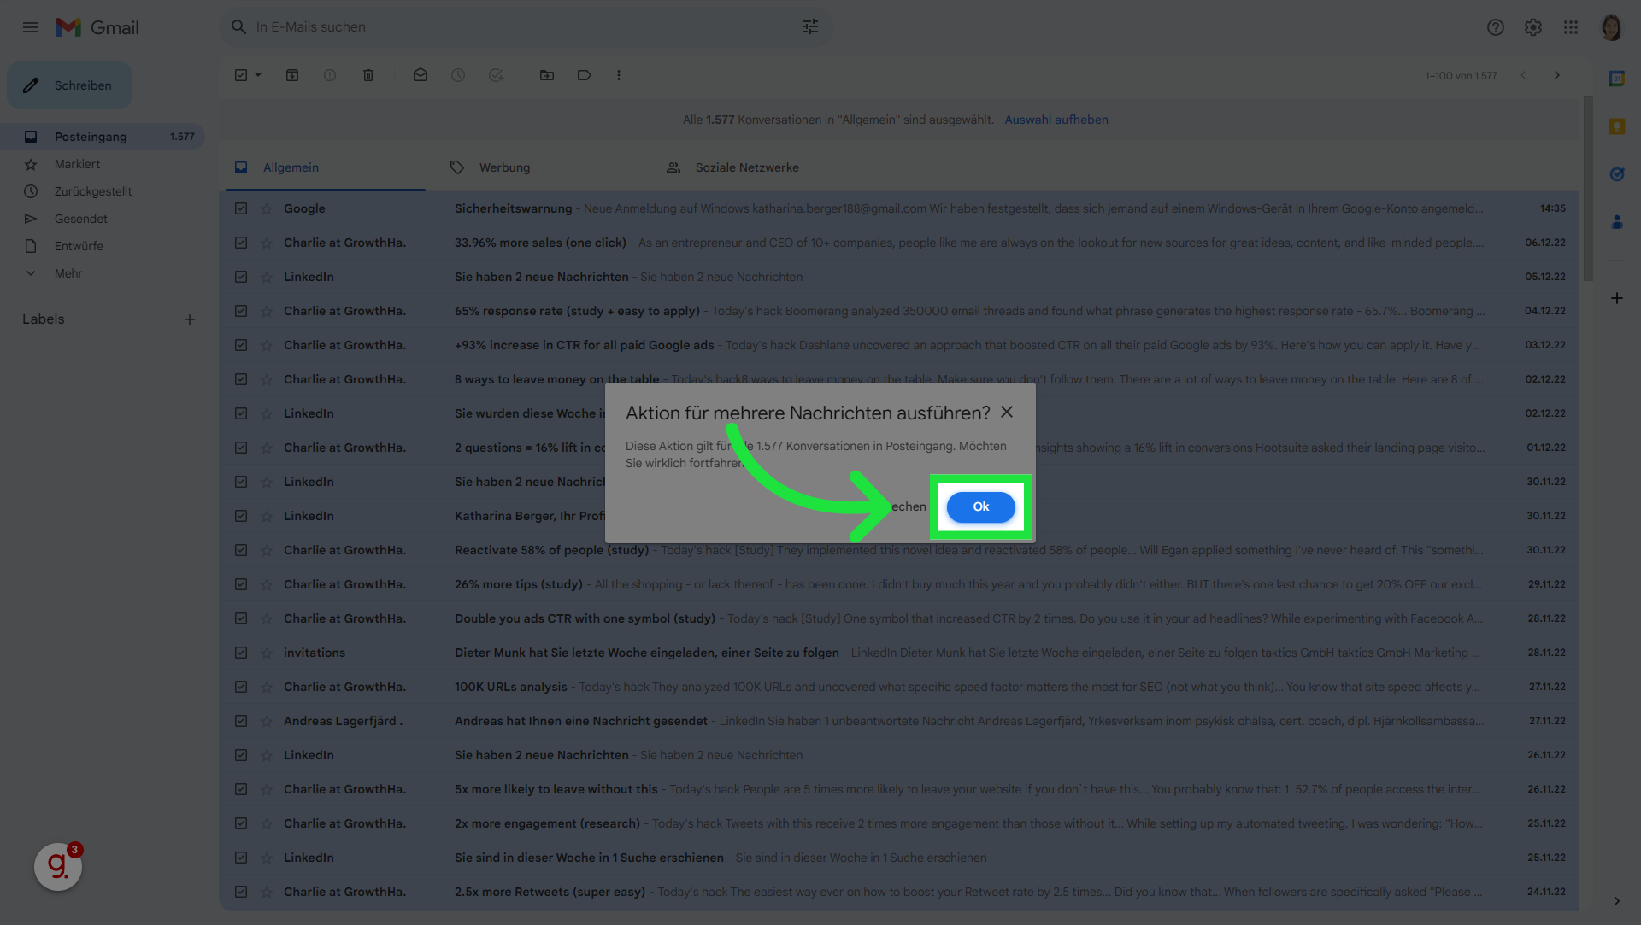The width and height of the screenshot is (1641, 925).
Task: Open the main menu hamburger icon
Action: pos(31,27)
